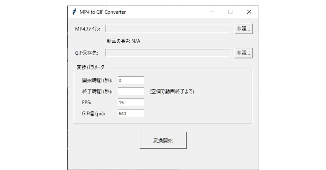This screenshot has height=170, width=326.
Task: Click the MP4 to GIF Converter title text
Action: pyautogui.click(x=103, y=12)
